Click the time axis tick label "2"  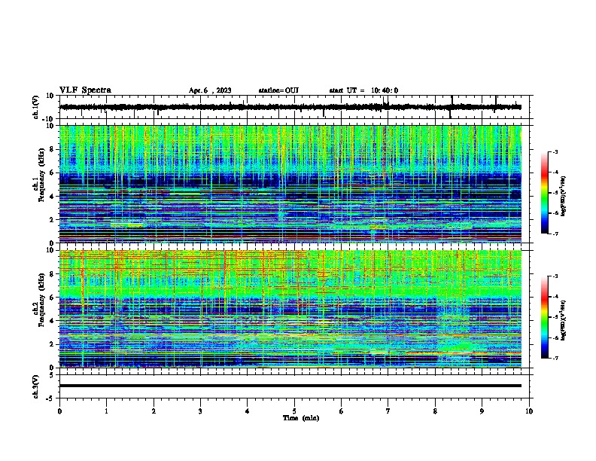[x=154, y=411]
